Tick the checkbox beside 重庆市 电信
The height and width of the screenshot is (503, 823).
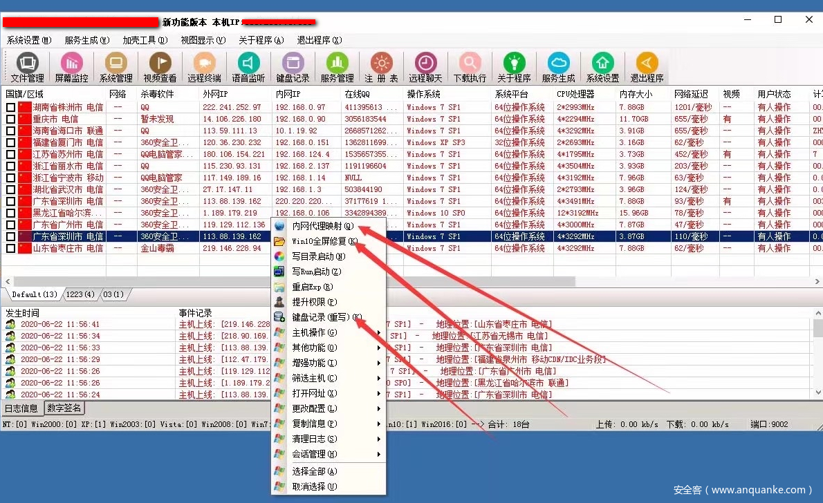(x=10, y=120)
